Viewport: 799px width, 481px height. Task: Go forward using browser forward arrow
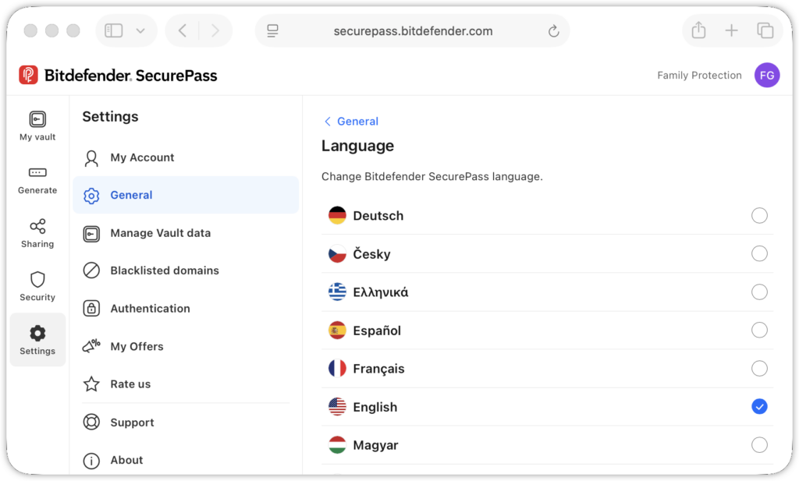point(215,30)
